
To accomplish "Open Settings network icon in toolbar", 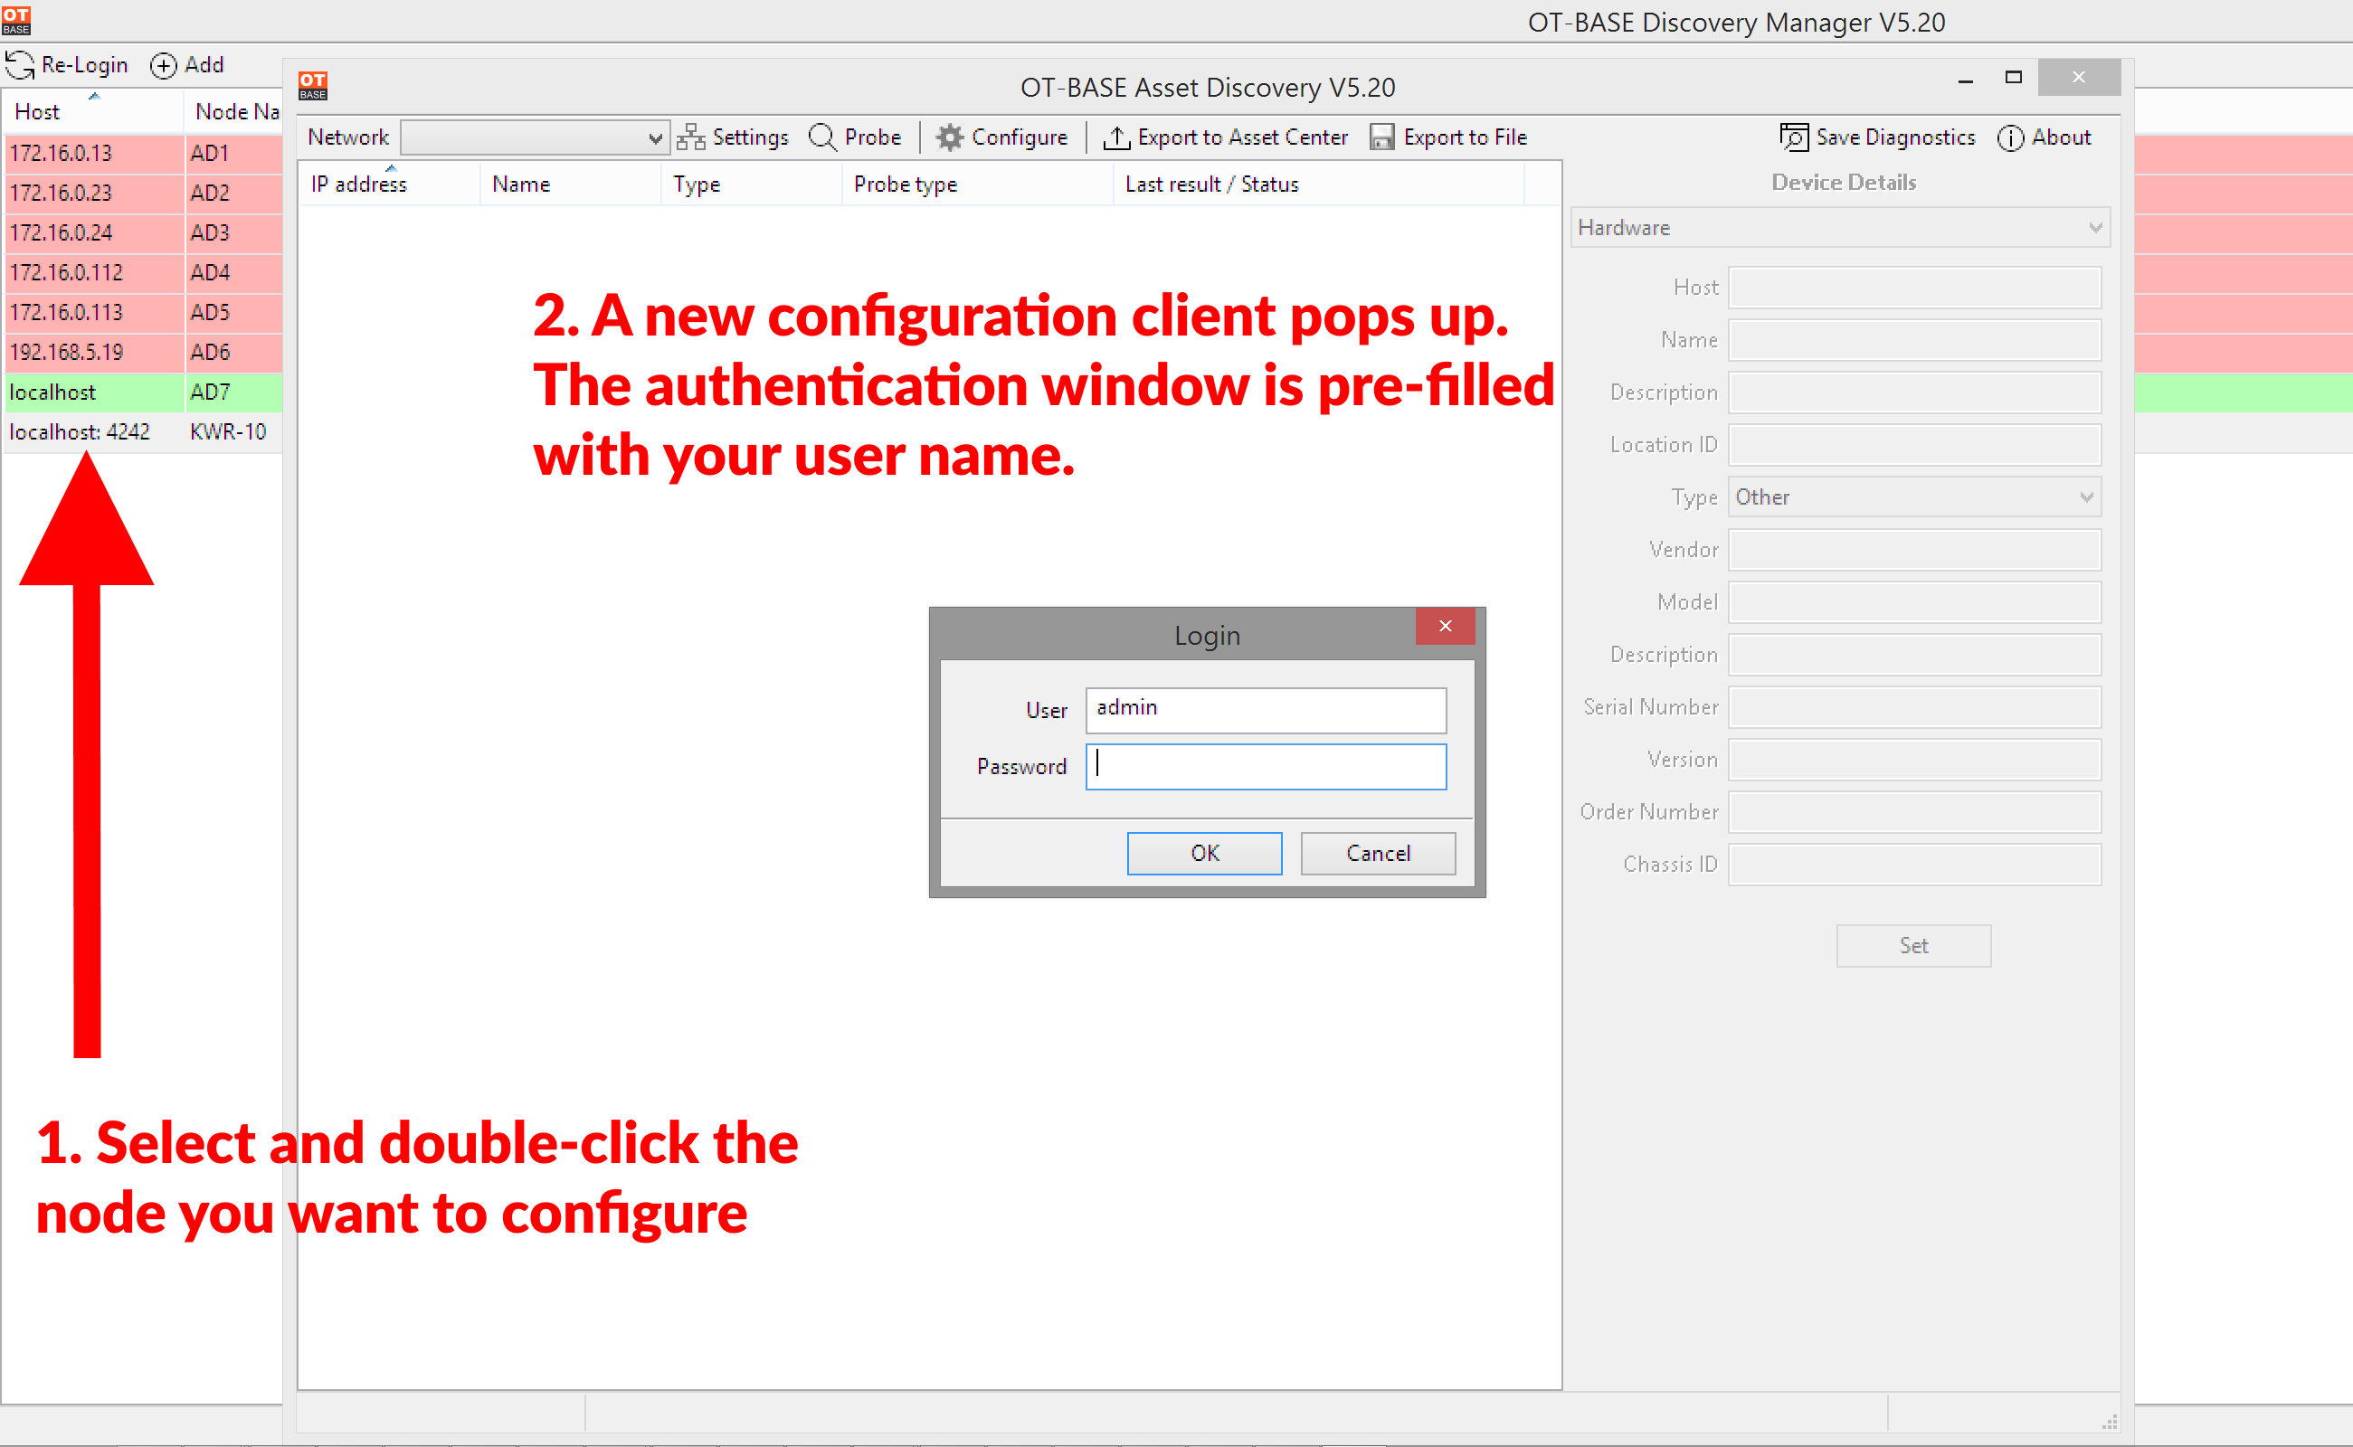I will click(690, 137).
